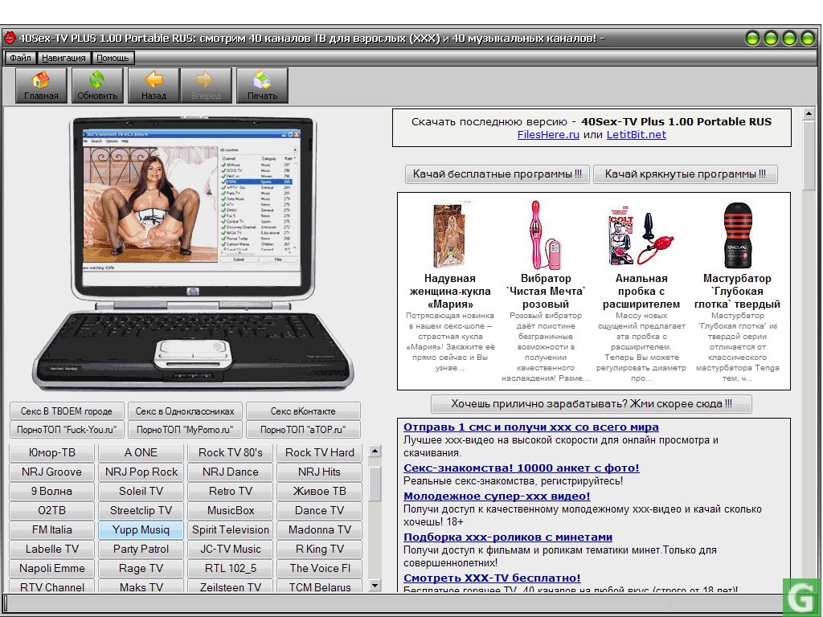Click the 'Качай крякнутые программы !!!' button

[685, 174]
